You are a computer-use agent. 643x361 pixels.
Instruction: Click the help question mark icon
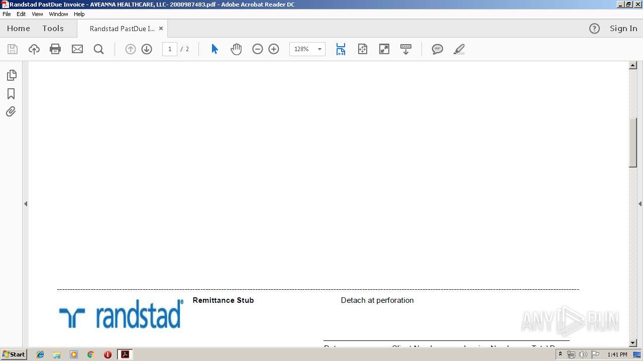click(x=594, y=29)
